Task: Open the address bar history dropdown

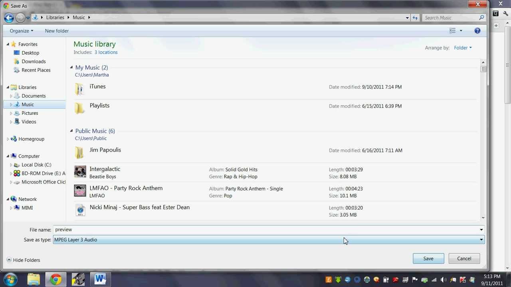Action: tap(407, 18)
